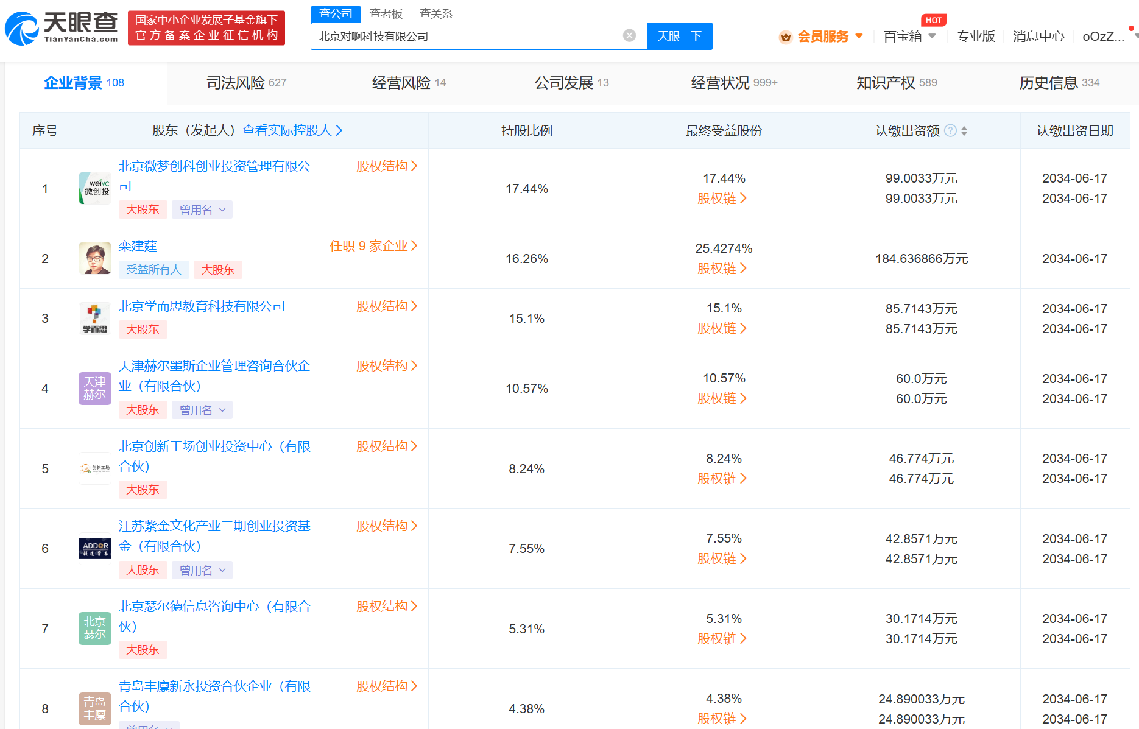View 股权结构 for 北京微梦创科
The image size is (1139, 729).
pos(387,166)
